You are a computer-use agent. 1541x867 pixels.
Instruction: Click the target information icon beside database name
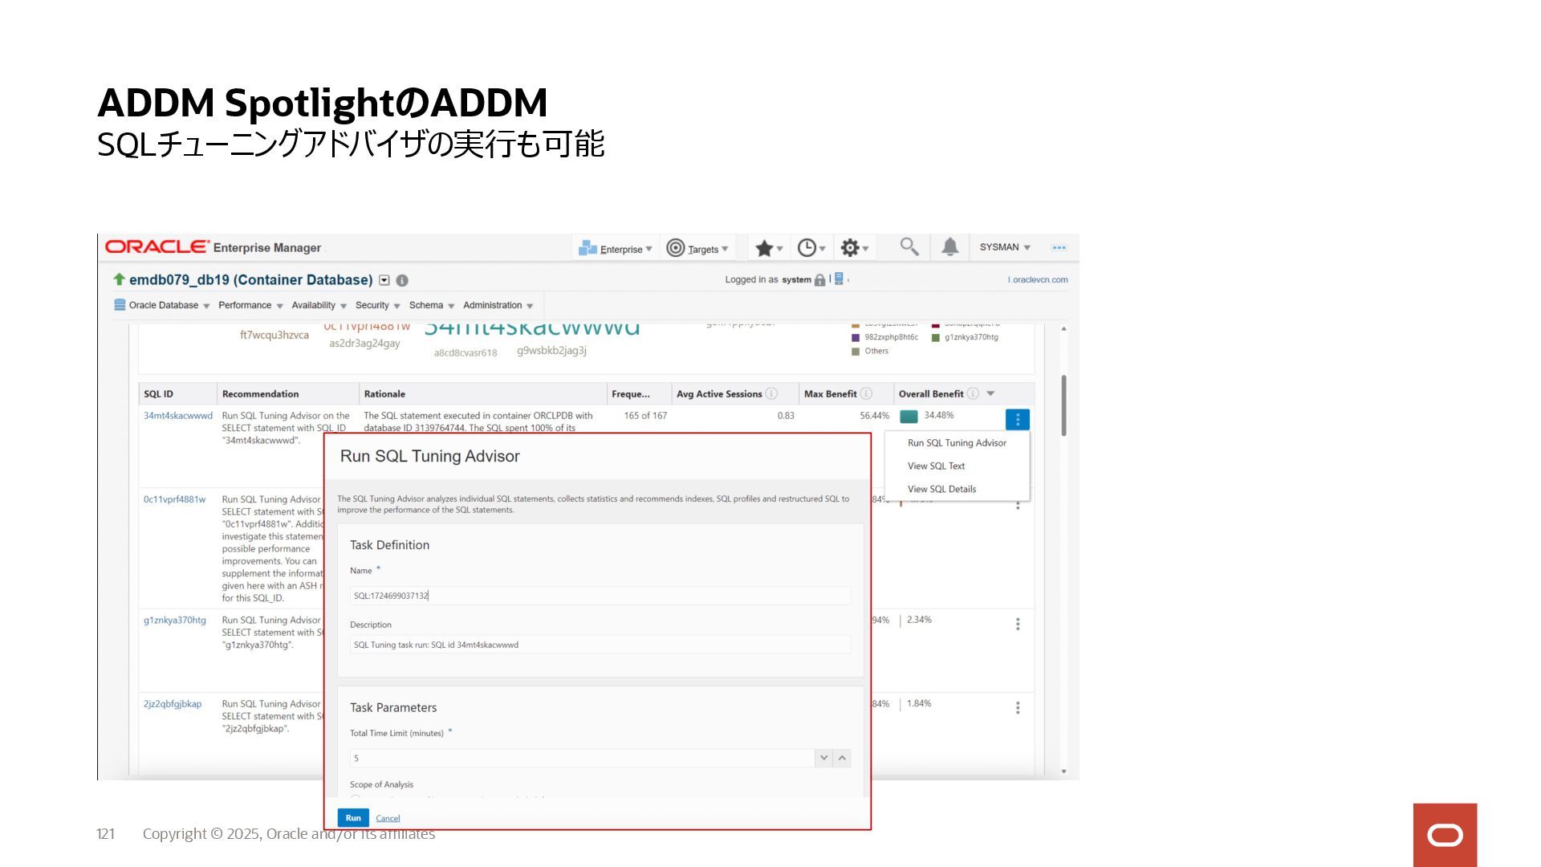tap(402, 280)
